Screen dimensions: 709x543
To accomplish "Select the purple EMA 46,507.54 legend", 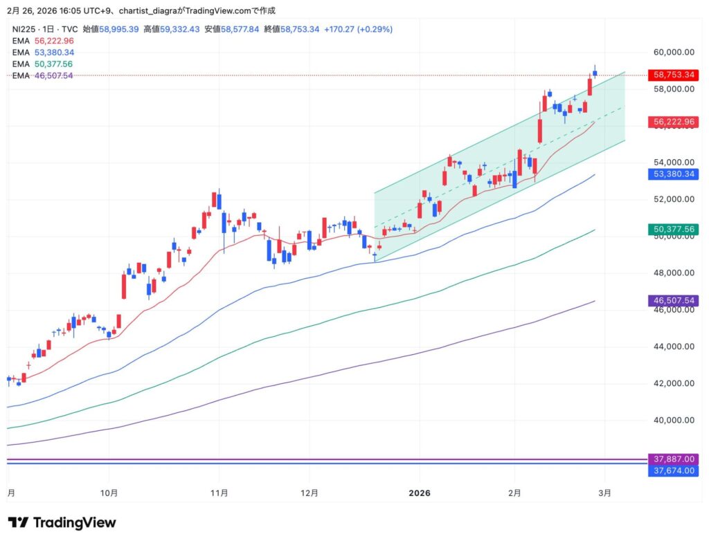I will [43, 75].
